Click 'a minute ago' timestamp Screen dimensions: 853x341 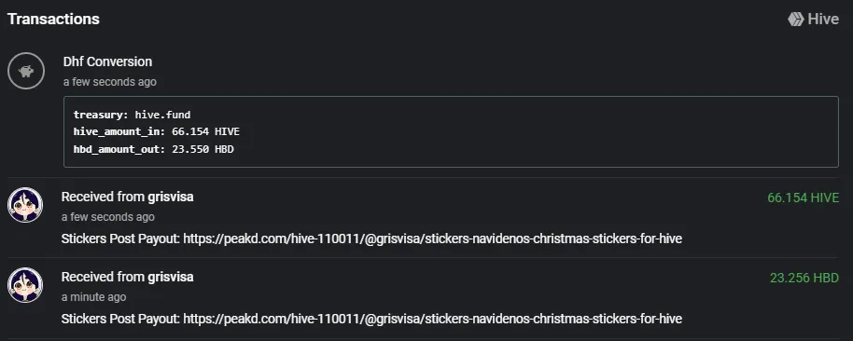point(93,297)
